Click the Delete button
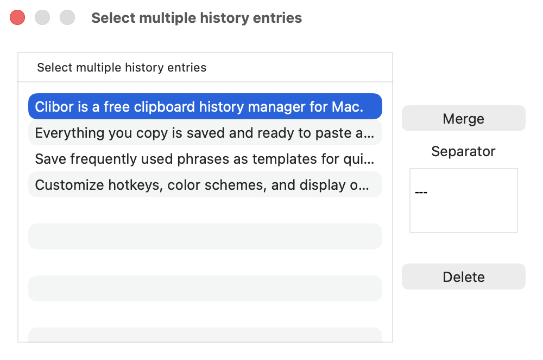543x360 pixels. click(x=463, y=277)
